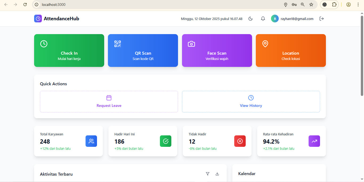364x182 pixels.
Task: Select Request Leave quick action
Action: (x=109, y=102)
